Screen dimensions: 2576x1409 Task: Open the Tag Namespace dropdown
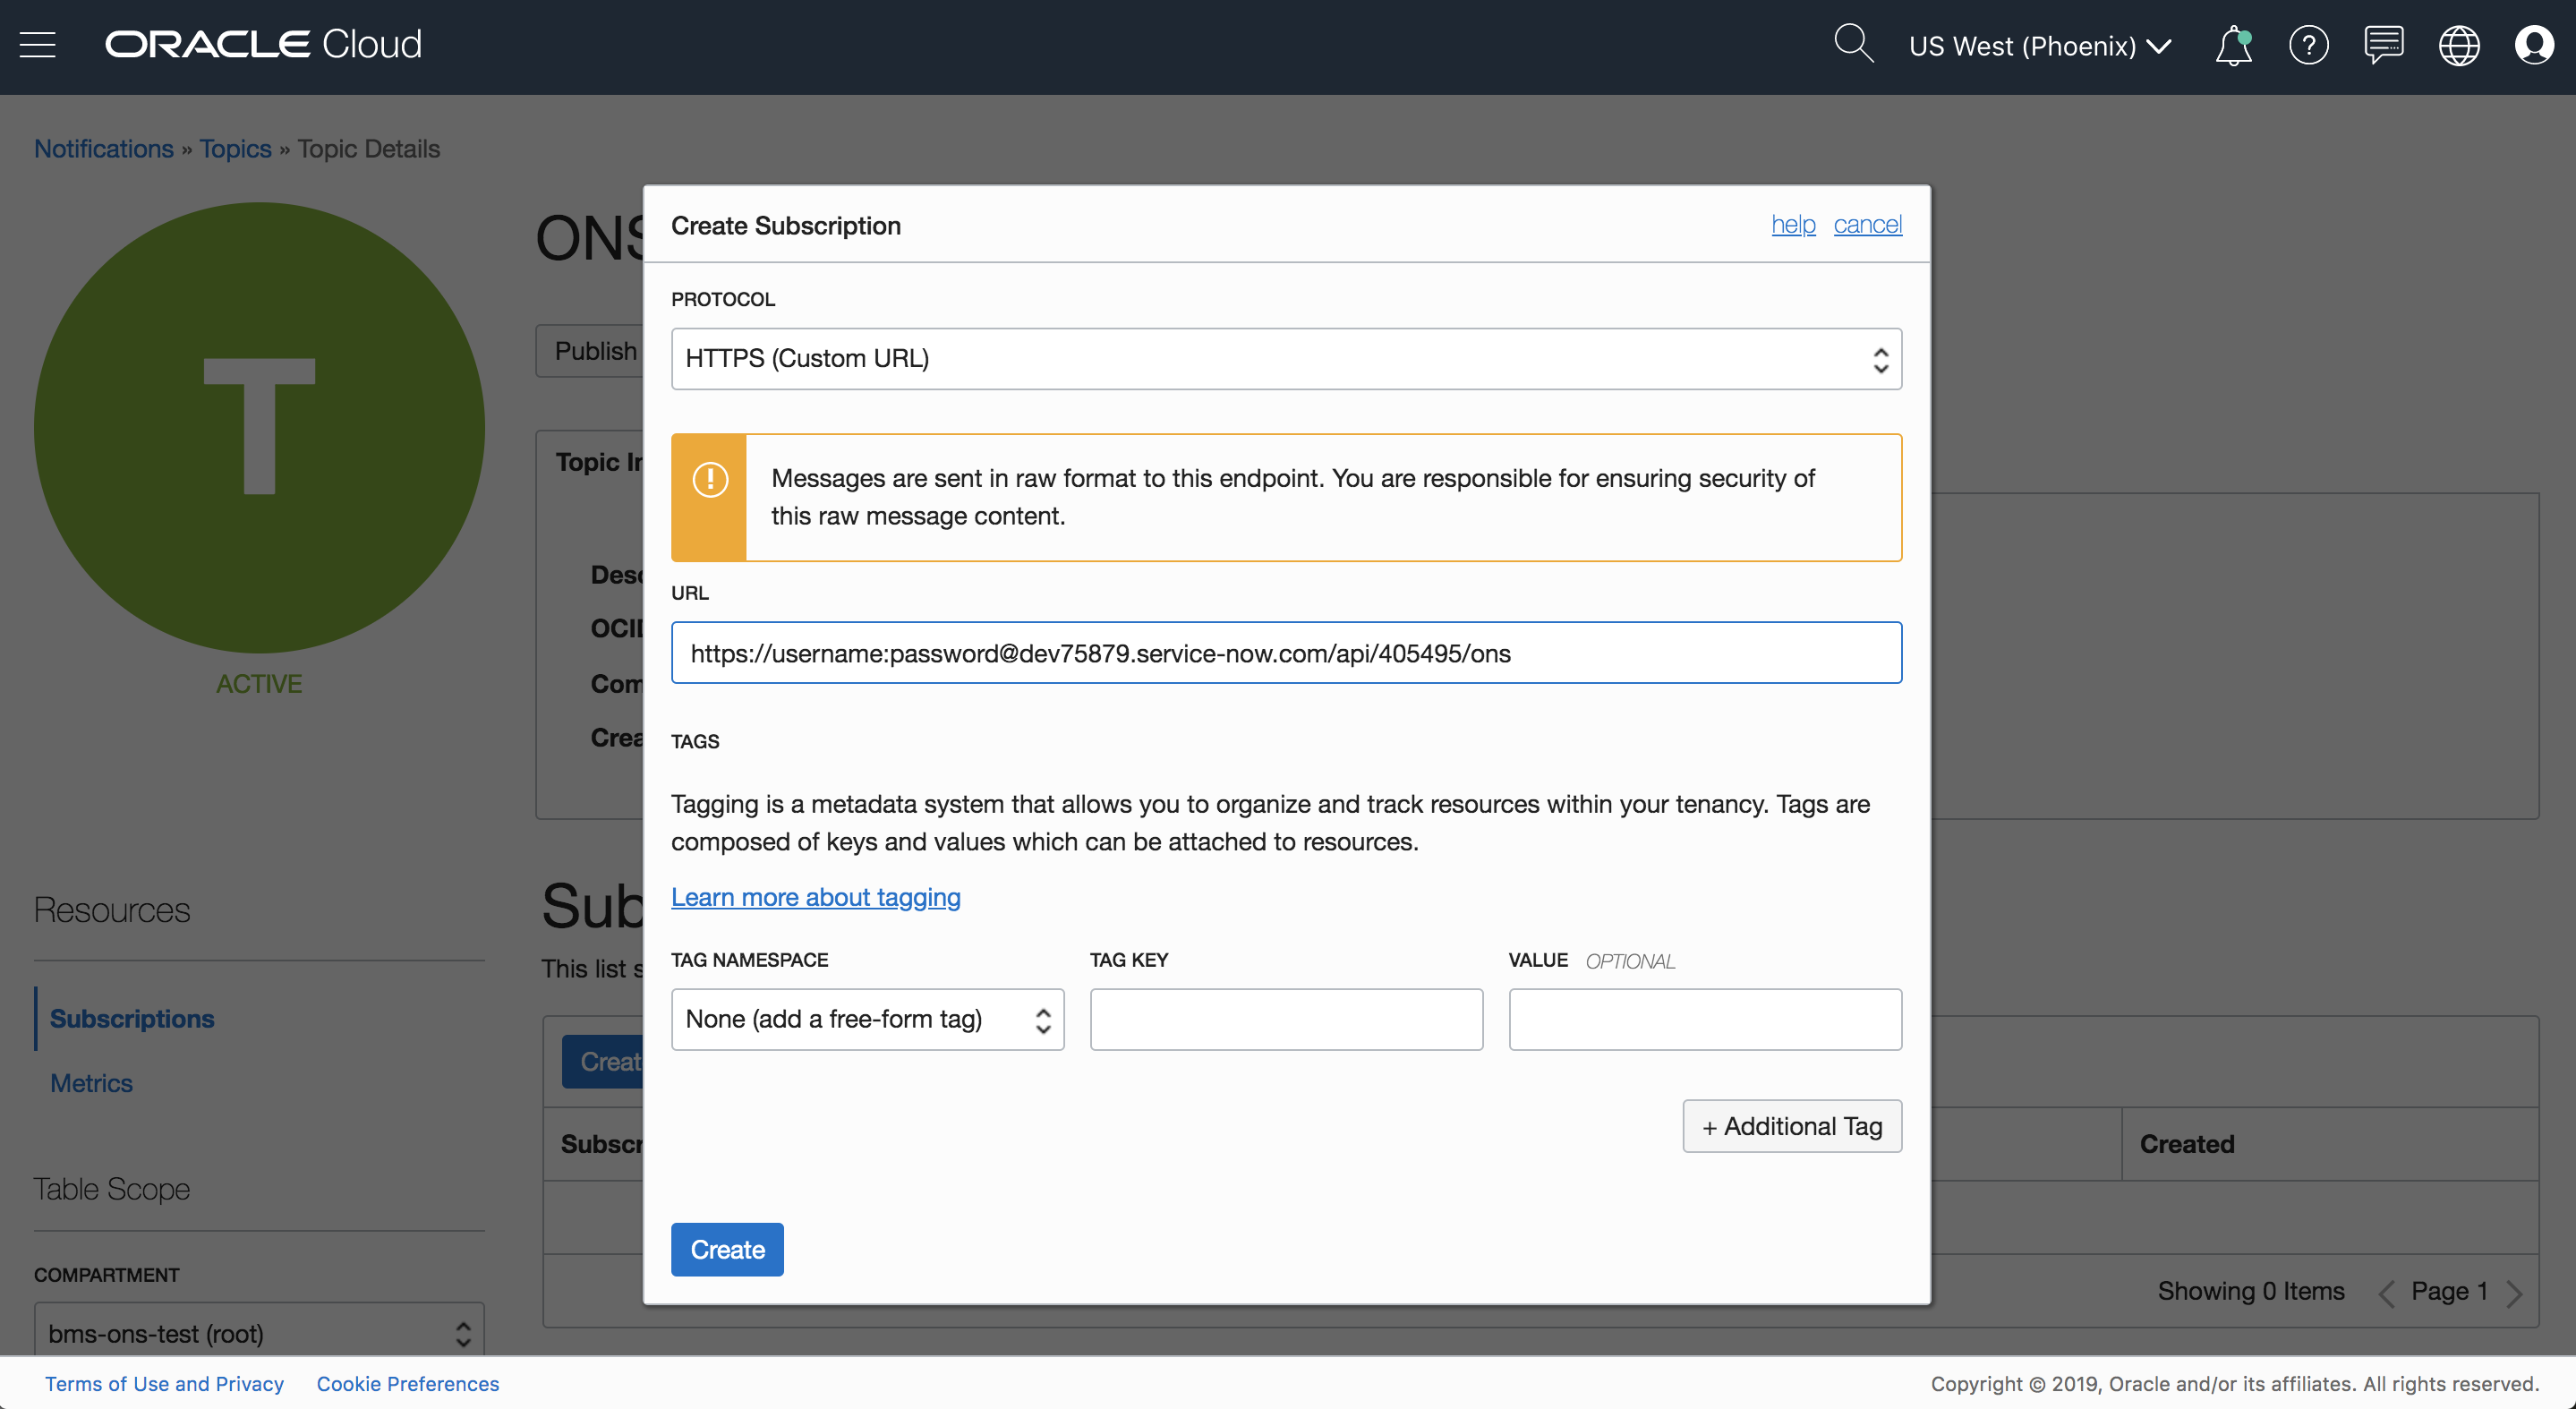click(867, 1019)
